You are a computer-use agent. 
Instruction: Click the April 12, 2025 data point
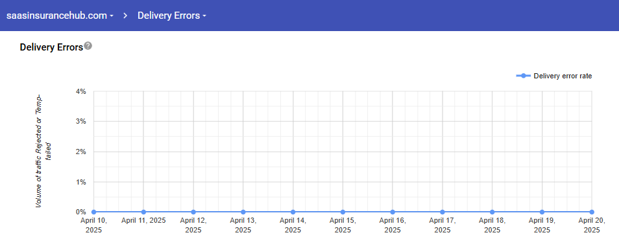[x=193, y=212]
